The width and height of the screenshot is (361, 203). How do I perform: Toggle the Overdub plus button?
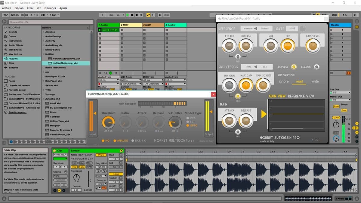coord(141,15)
